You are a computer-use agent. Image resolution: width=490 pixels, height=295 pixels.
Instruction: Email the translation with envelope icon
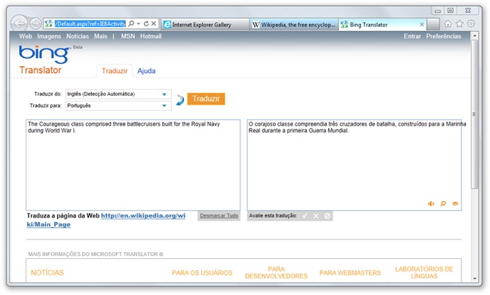click(x=455, y=204)
